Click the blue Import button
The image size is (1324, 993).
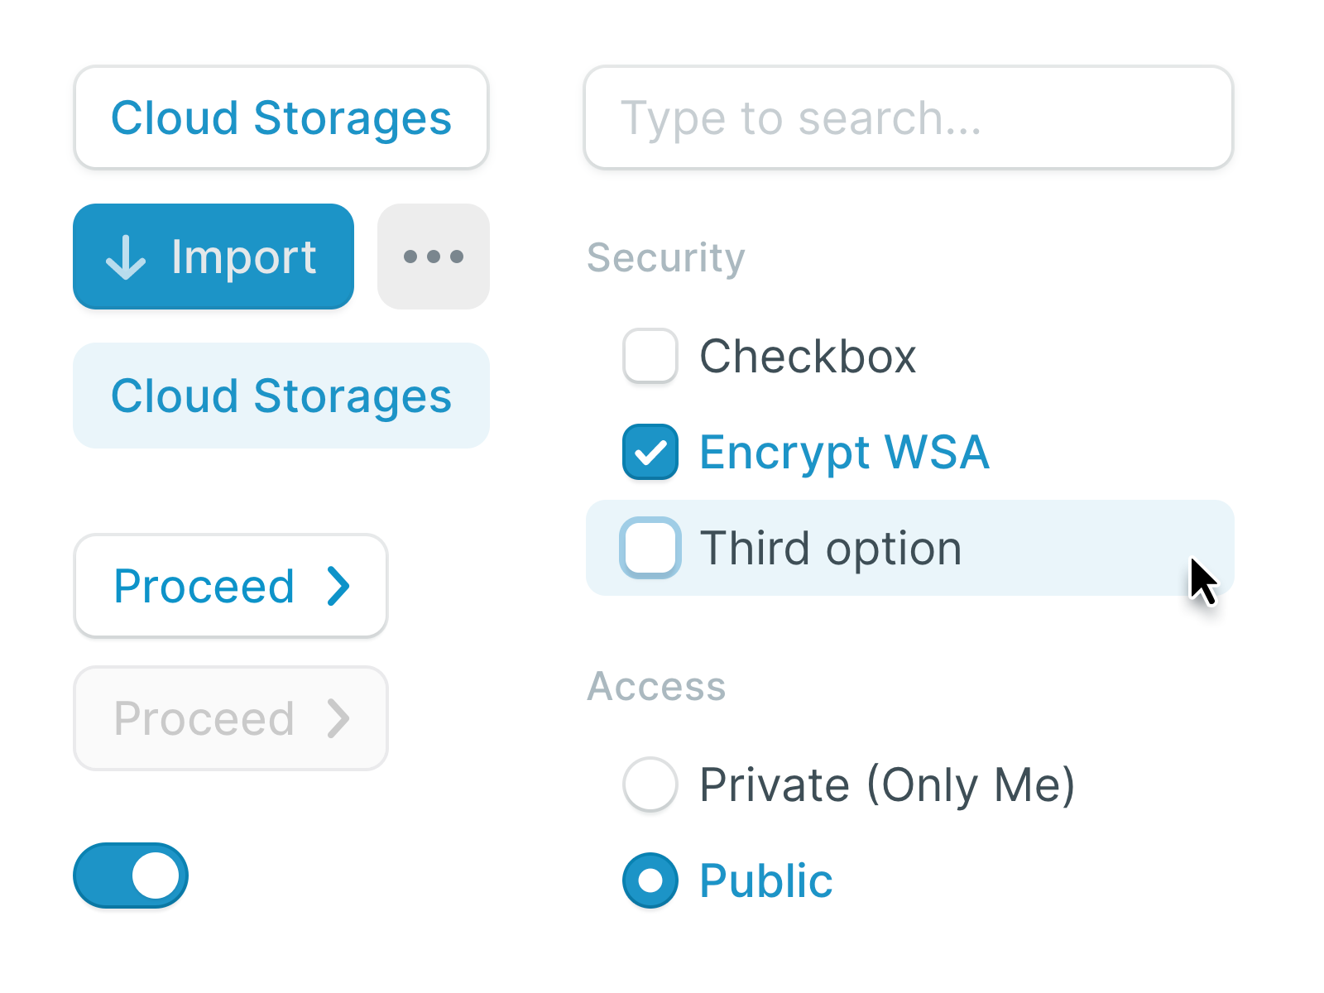pos(213,257)
